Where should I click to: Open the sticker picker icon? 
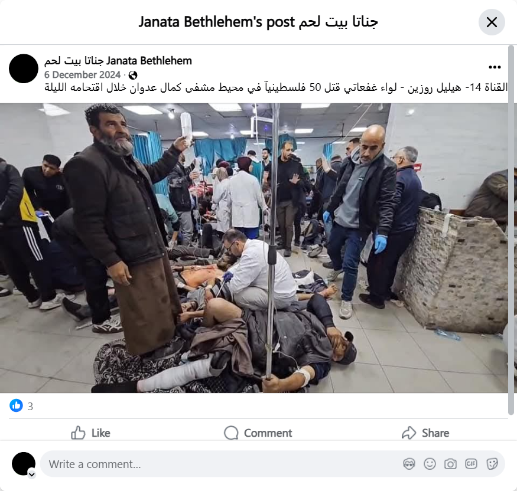[492, 464]
